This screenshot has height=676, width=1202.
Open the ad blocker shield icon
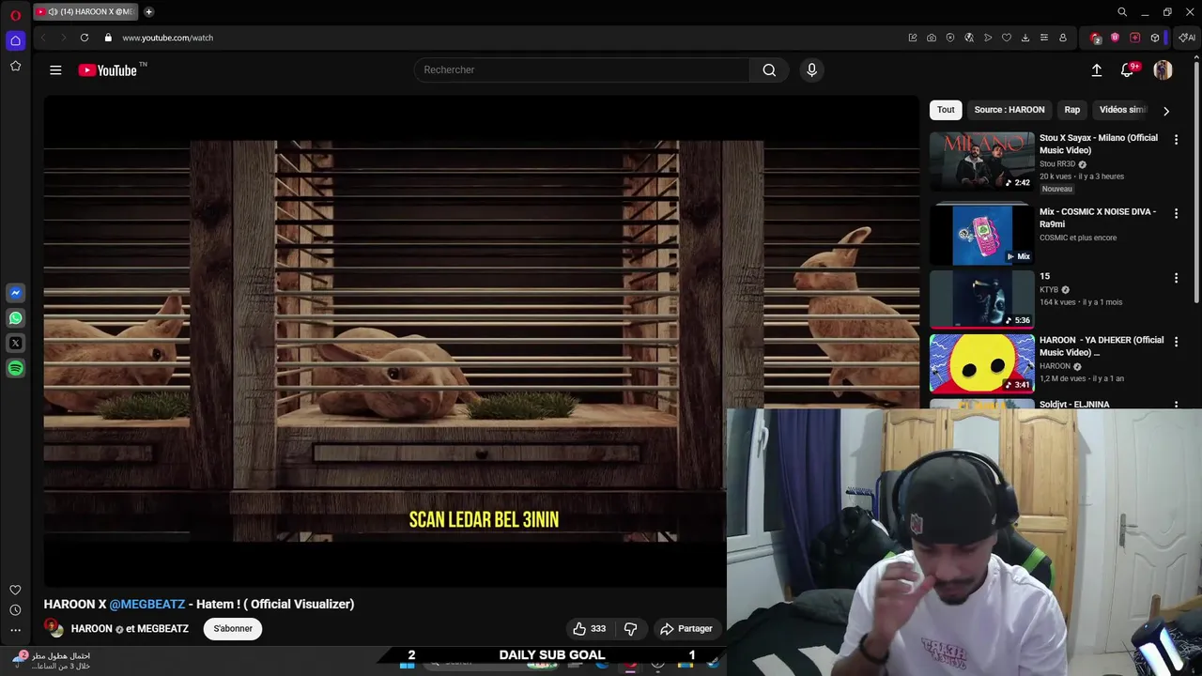click(x=950, y=38)
